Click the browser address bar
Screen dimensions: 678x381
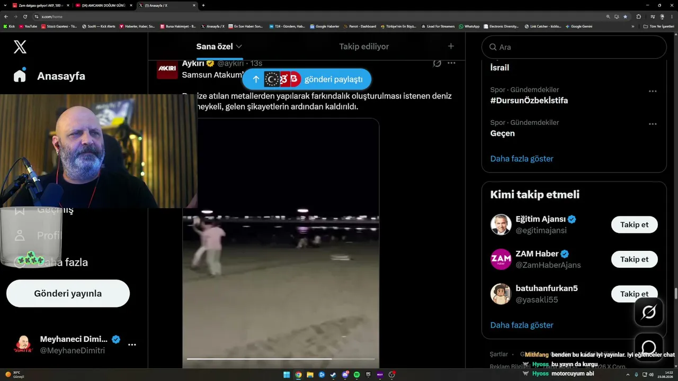click(318, 16)
